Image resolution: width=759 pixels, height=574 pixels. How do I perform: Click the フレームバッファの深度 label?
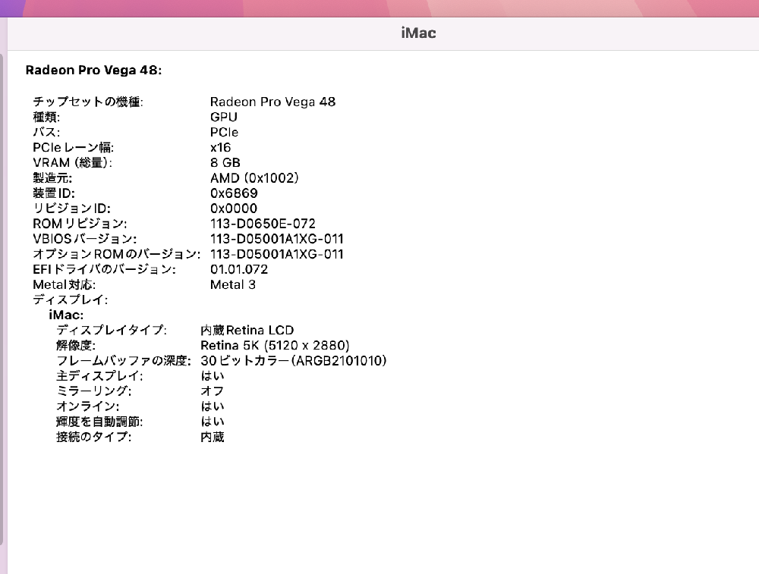(124, 361)
